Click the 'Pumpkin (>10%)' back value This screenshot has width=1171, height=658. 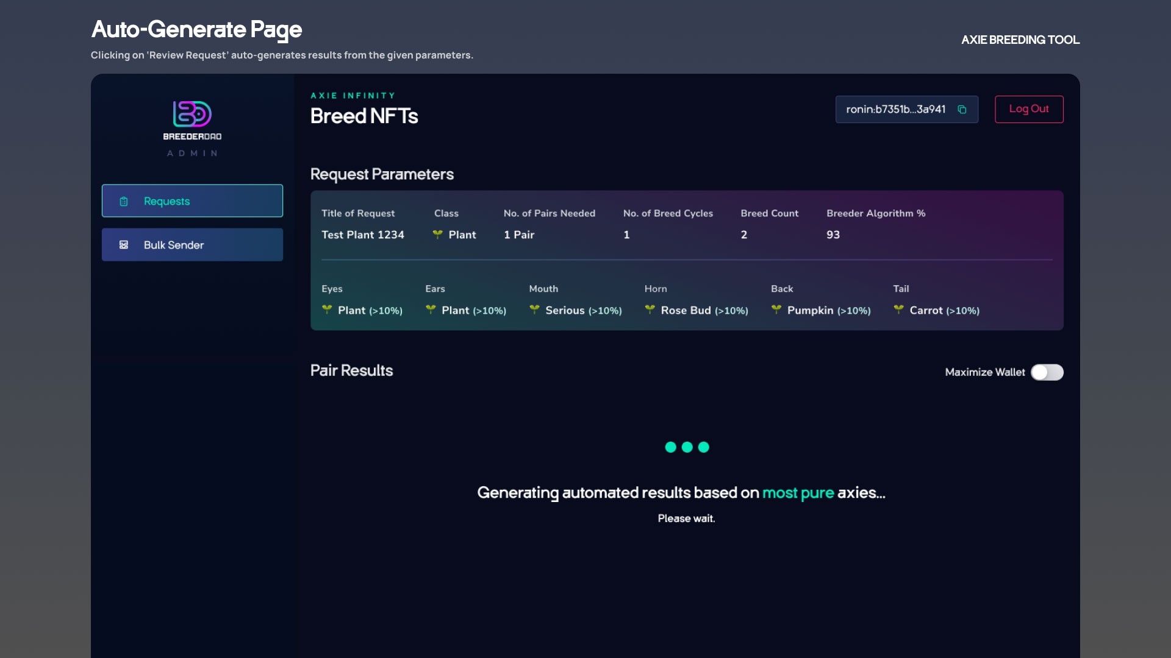(x=829, y=310)
